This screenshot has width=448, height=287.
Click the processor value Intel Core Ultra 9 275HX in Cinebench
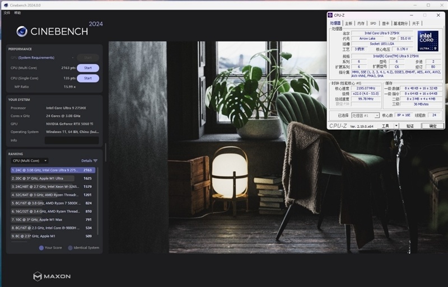pyautogui.click(x=66, y=108)
